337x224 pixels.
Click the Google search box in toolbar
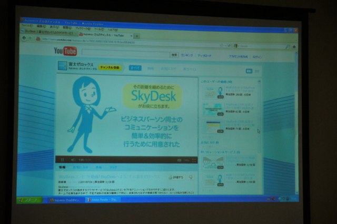262,46
